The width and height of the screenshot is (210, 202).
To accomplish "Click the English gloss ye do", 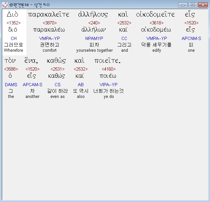I will 109,97.
